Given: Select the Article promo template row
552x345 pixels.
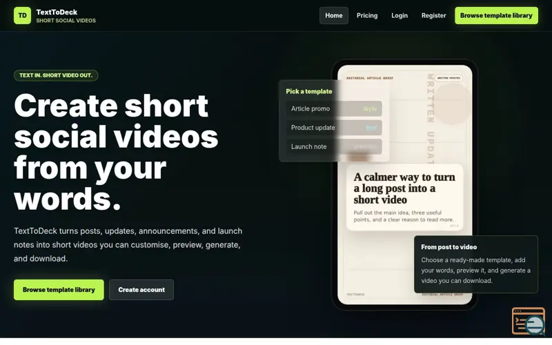Looking at the screenshot, I should pyautogui.click(x=334, y=109).
